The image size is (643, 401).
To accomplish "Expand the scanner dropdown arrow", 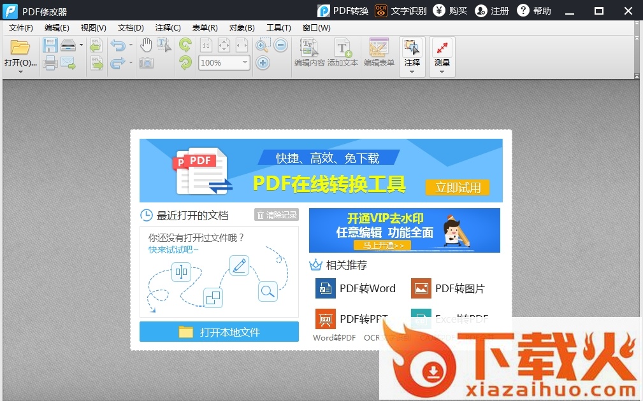I will (81, 45).
